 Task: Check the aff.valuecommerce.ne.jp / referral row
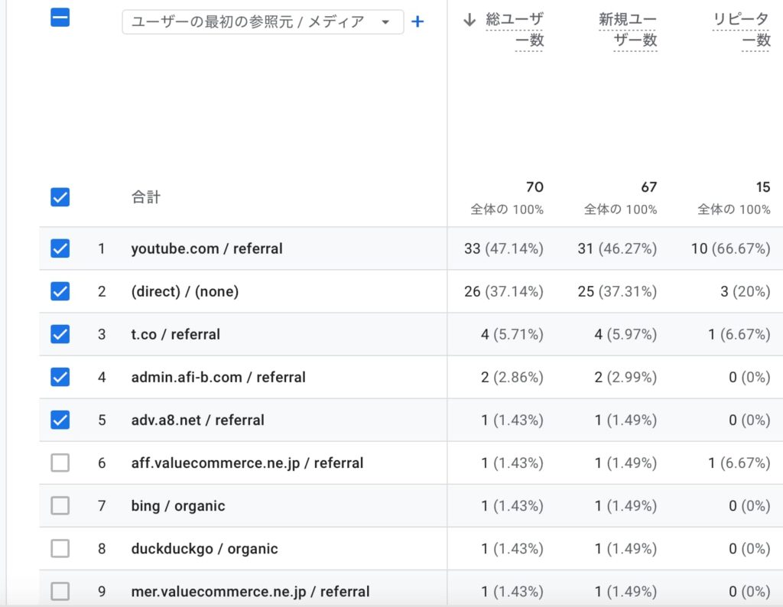click(60, 463)
